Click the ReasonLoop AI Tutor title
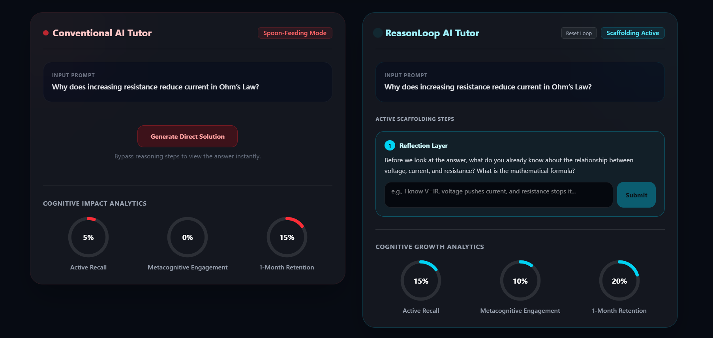This screenshot has height=338, width=713. pyautogui.click(x=432, y=33)
